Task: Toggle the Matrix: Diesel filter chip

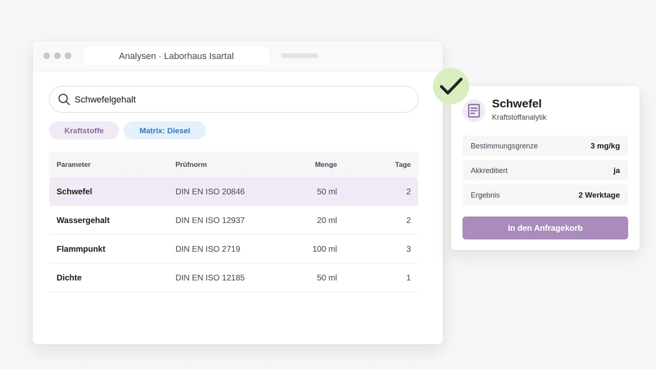Action: coord(165,130)
